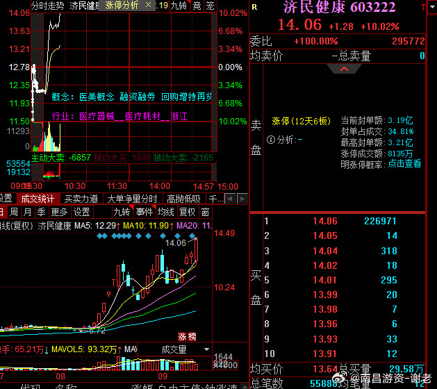Click the 医疗耗材 industry tag

point(142,116)
